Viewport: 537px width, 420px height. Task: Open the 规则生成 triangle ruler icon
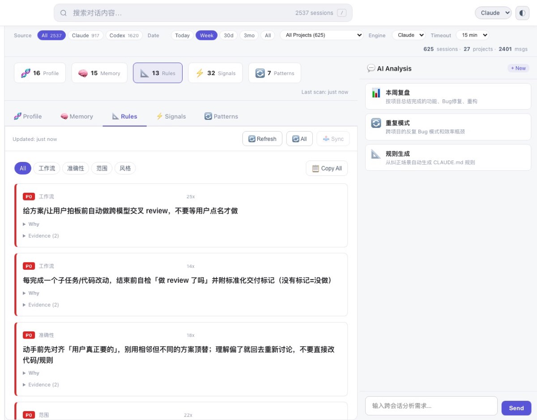(x=376, y=154)
